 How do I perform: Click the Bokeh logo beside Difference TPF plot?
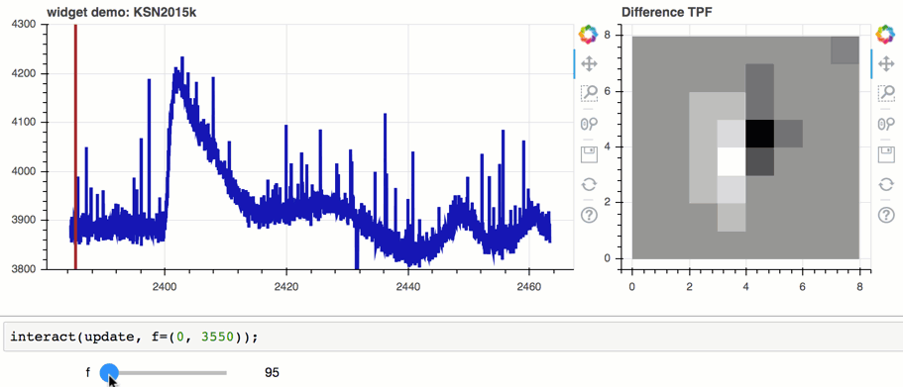click(886, 35)
